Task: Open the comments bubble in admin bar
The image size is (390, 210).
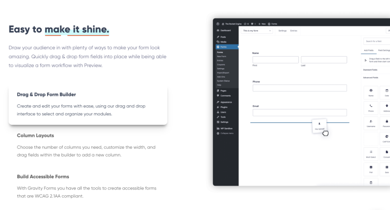Action: [253, 24]
